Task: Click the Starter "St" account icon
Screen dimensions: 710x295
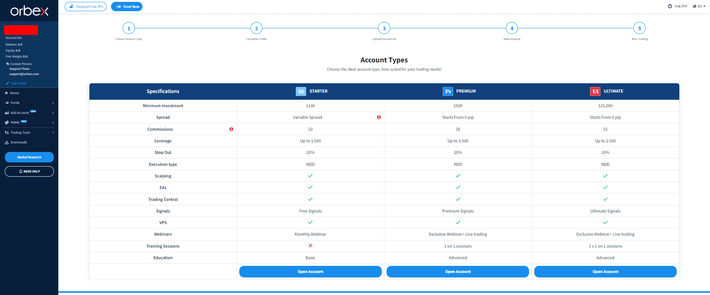Action: point(301,91)
